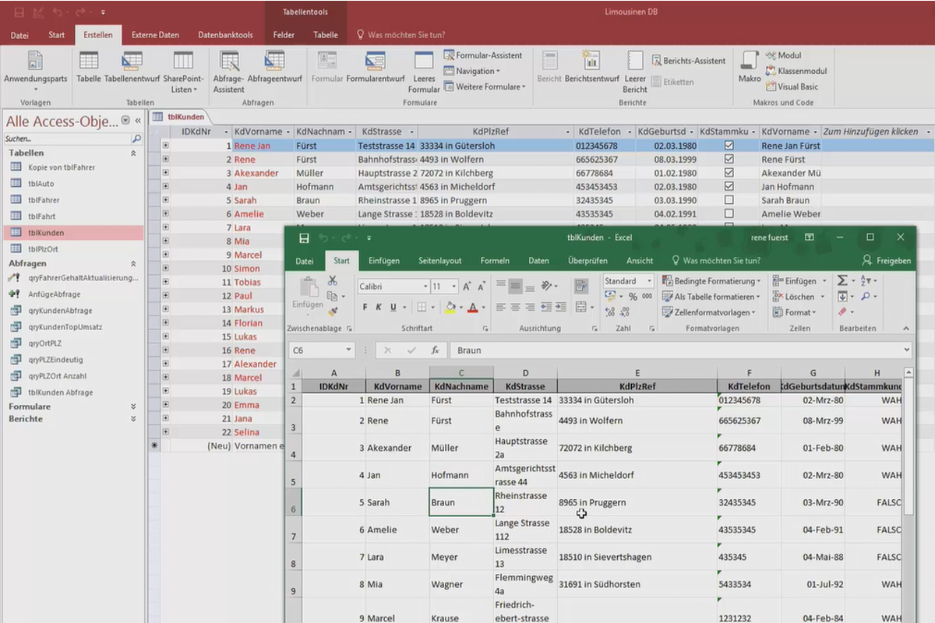Open qryOrtPLZ query in navigation pane
The width and height of the screenshot is (935, 623).
[43, 343]
